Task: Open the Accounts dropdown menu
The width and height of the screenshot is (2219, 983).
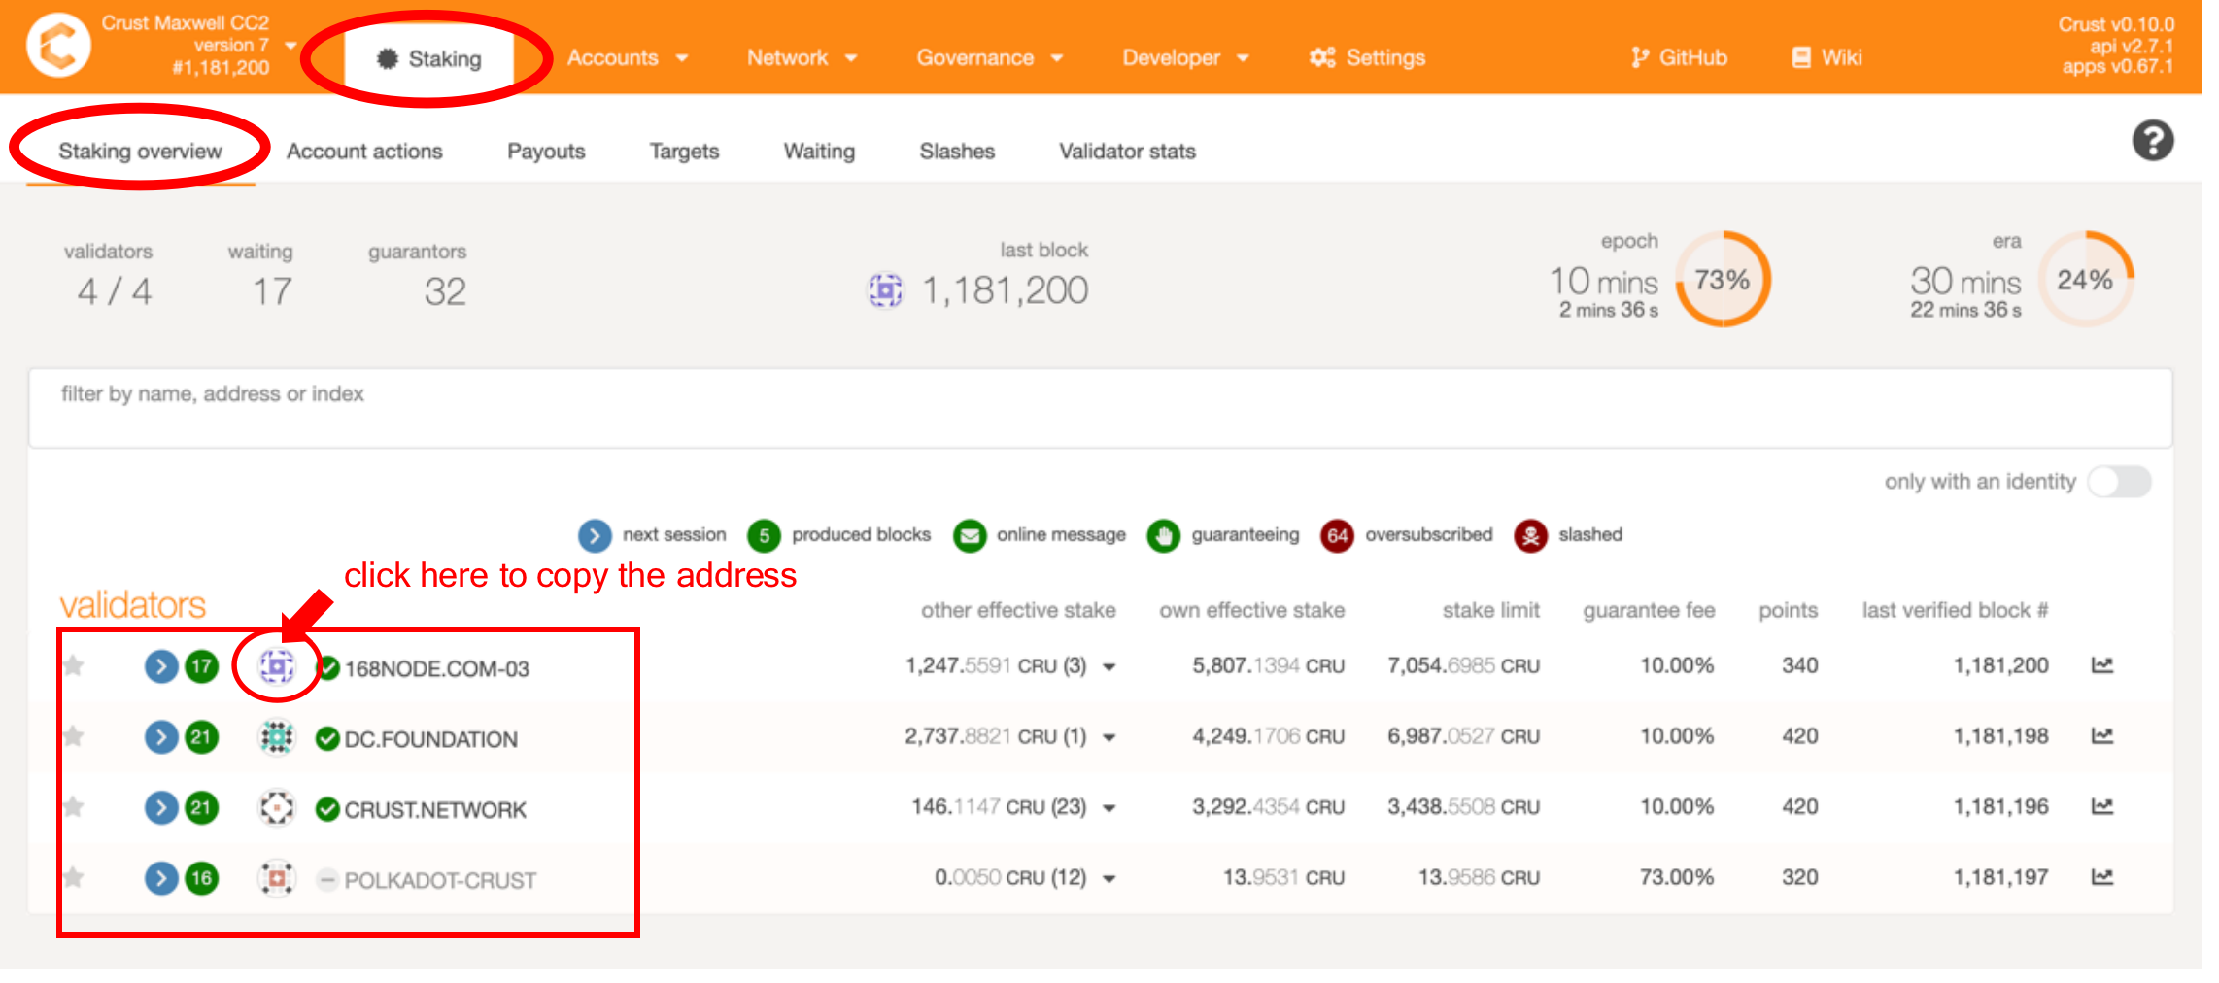Action: point(628,57)
